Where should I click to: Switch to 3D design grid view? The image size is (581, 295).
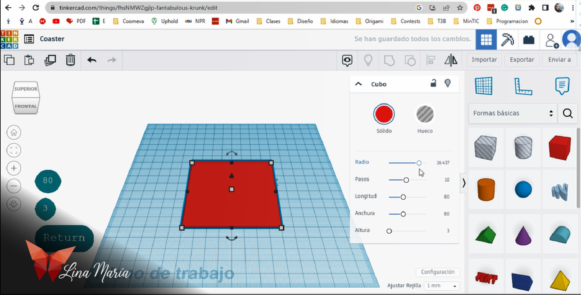[486, 40]
